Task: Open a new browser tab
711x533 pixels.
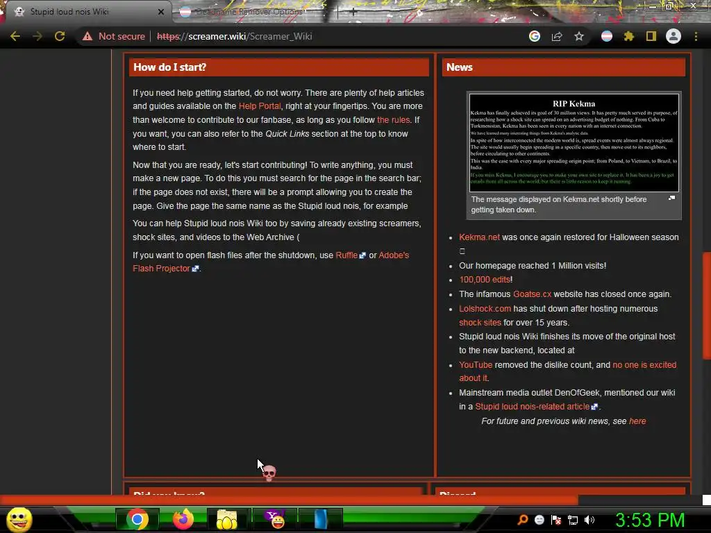Action: [353, 12]
